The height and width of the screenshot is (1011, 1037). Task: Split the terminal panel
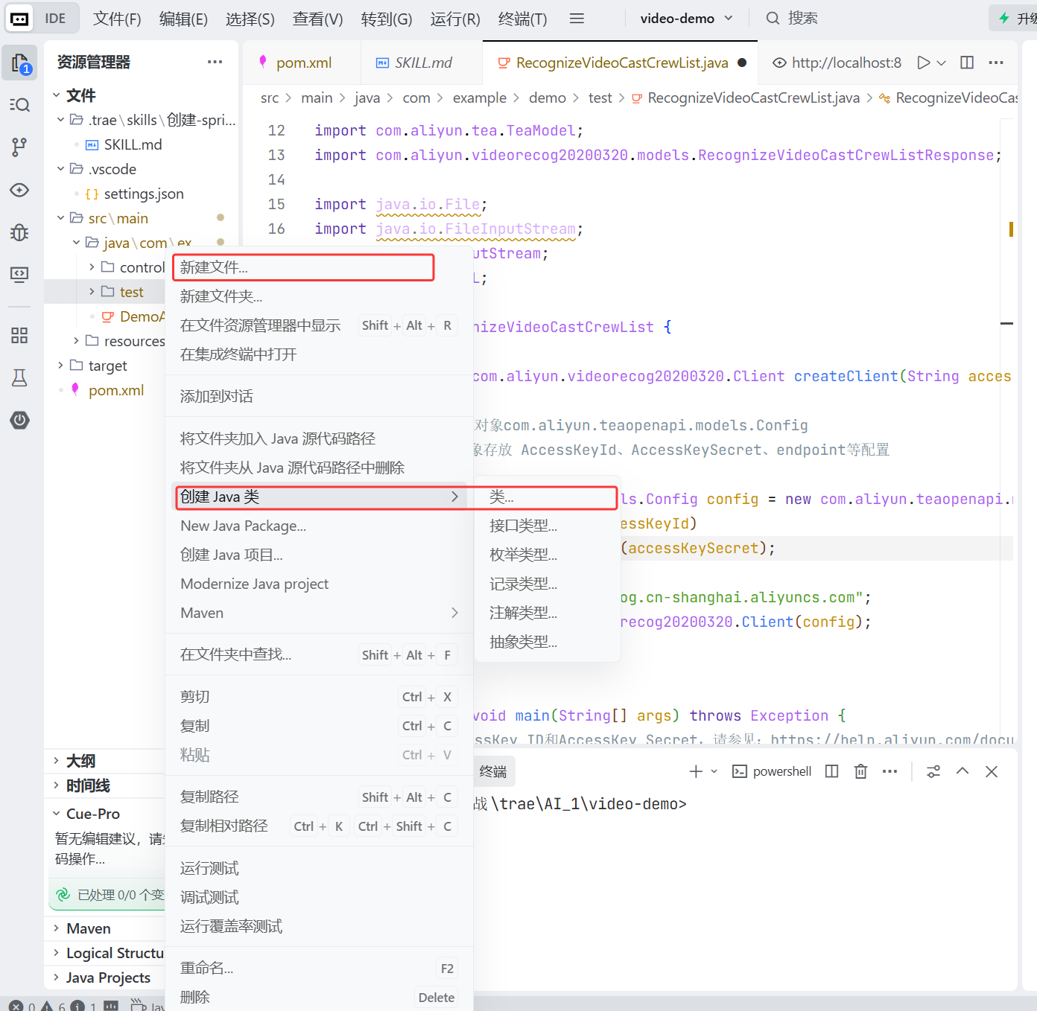832,771
